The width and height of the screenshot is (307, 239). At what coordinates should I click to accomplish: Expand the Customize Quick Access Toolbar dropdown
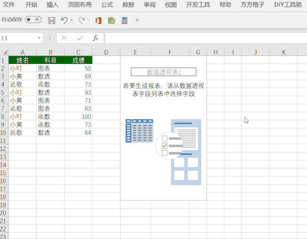click(137, 20)
